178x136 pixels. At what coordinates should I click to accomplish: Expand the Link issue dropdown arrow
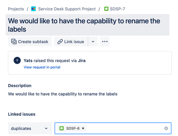[x=93, y=42]
